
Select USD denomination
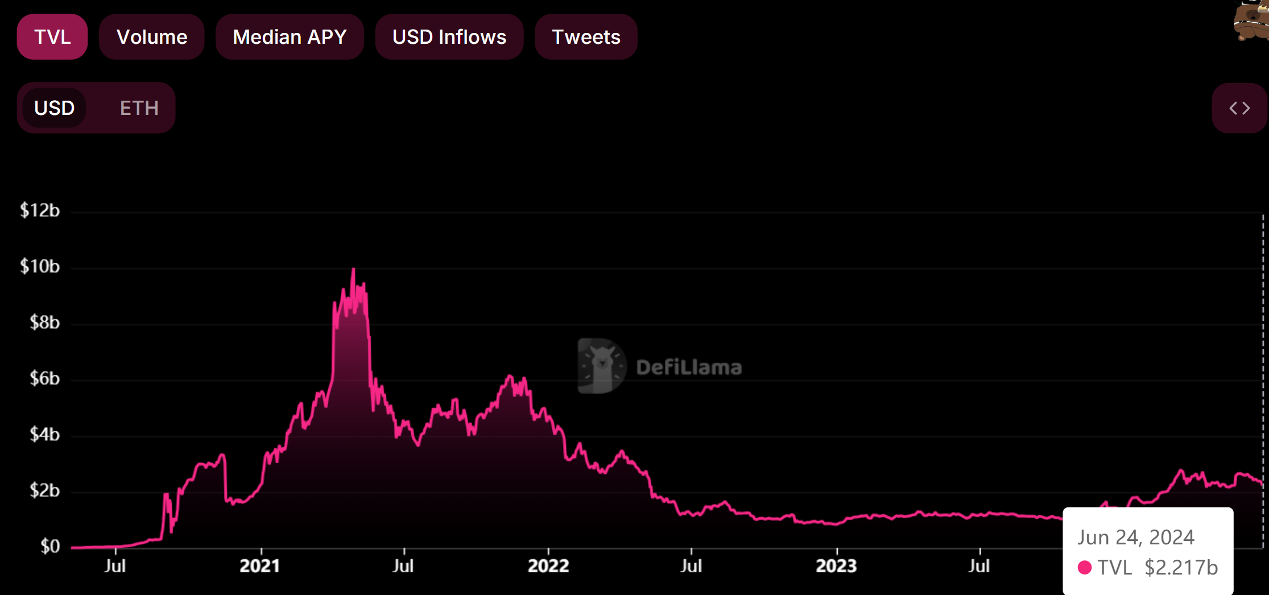[55, 108]
